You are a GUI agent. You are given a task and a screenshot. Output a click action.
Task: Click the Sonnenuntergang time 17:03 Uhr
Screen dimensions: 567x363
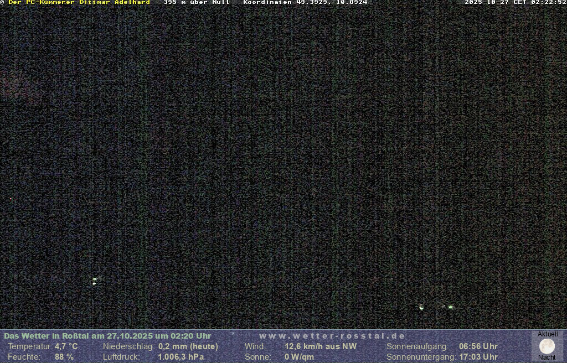(x=478, y=357)
